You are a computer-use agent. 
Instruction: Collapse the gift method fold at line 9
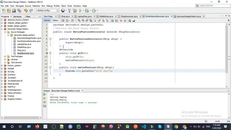[51, 53]
